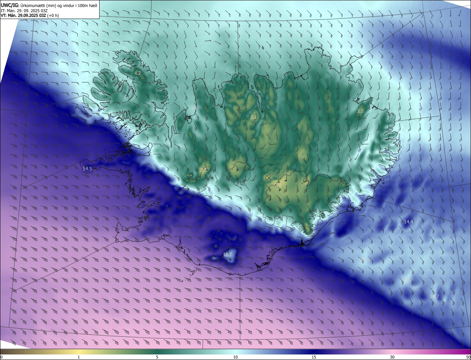Click the 1 tick on the color scale
The width and height of the screenshot is (471, 360).
79,357
